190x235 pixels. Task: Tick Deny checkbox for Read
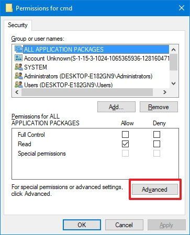click(x=157, y=144)
